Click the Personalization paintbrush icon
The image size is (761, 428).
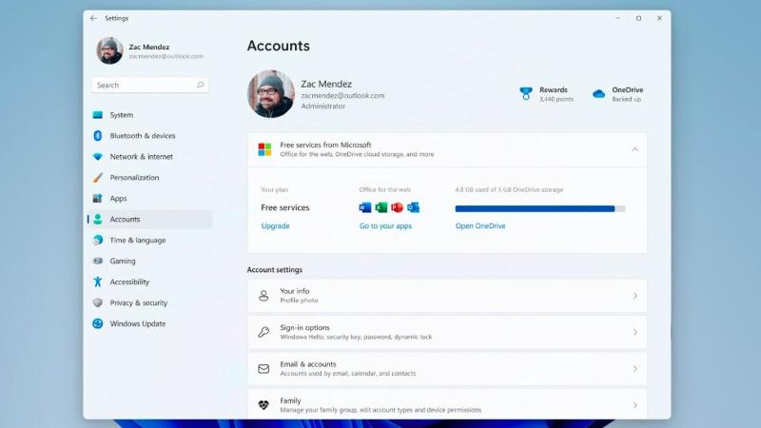pos(98,178)
